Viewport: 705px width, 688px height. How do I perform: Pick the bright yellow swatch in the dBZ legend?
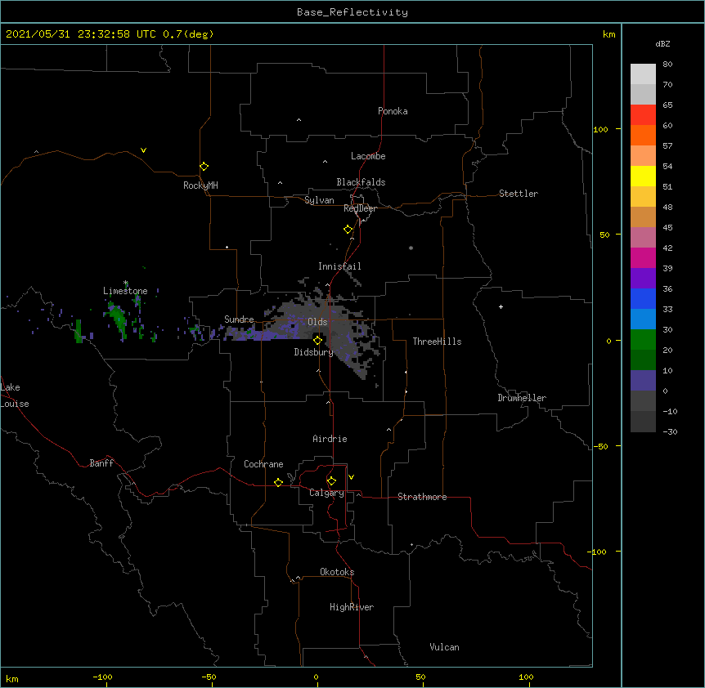pos(643,176)
